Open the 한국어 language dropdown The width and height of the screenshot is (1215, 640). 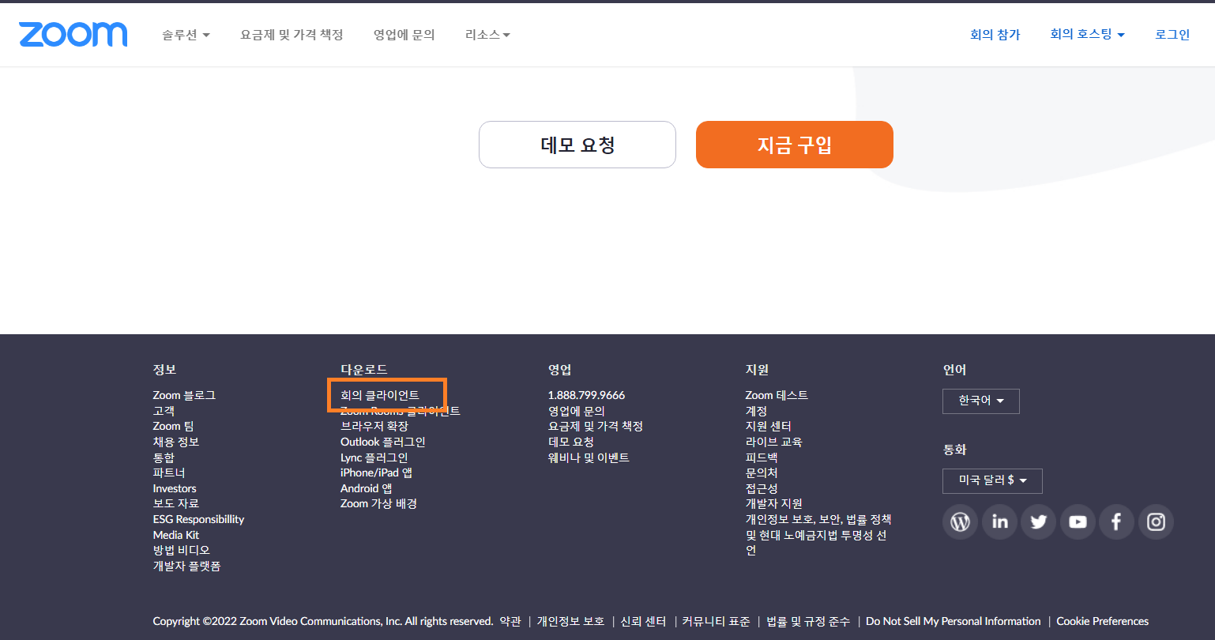tap(981, 401)
